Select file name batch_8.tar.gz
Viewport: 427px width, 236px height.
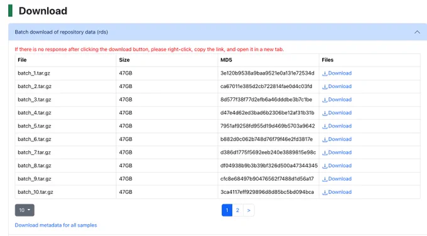click(35, 166)
